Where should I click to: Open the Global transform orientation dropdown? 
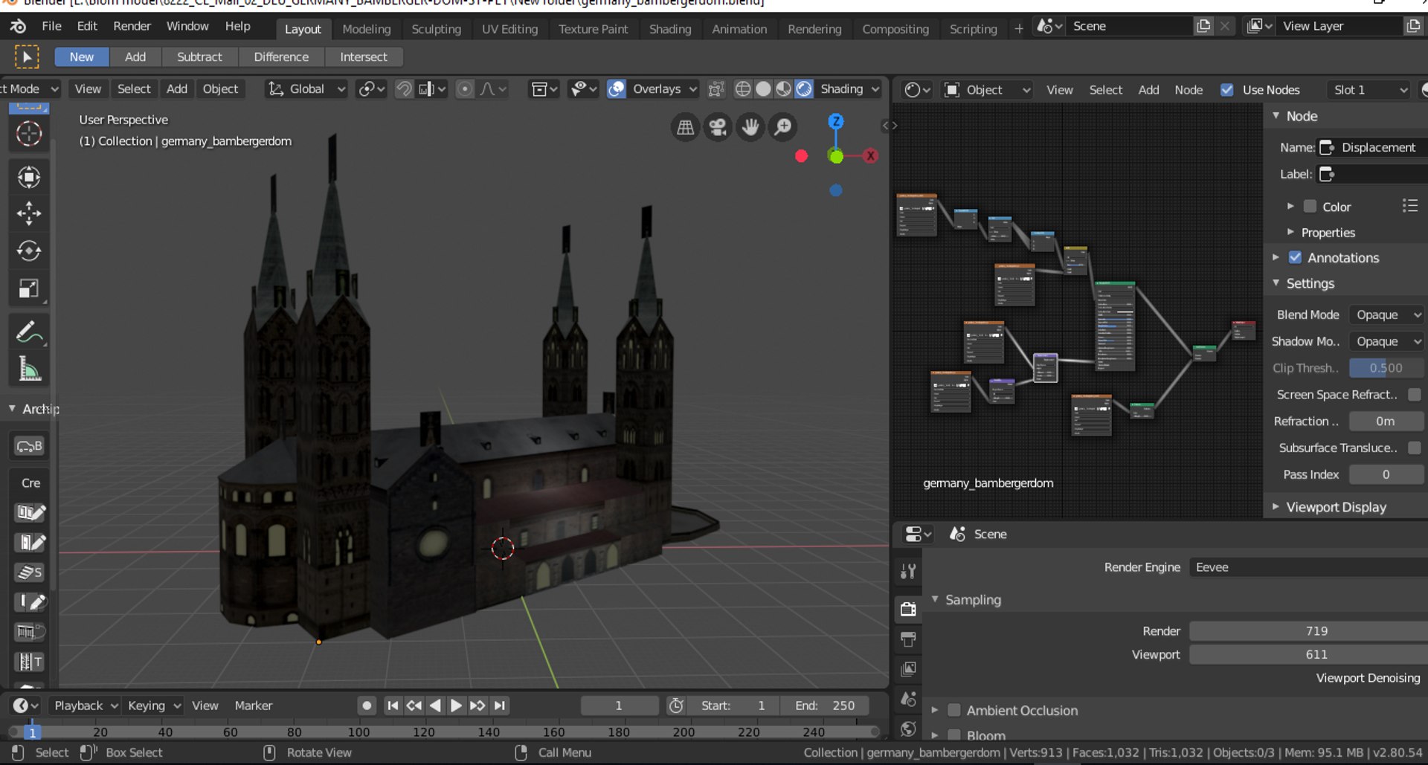click(x=306, y=89)
